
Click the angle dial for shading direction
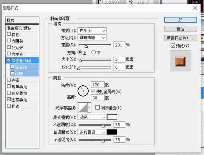pyautogui.click(x=83, y=90)
